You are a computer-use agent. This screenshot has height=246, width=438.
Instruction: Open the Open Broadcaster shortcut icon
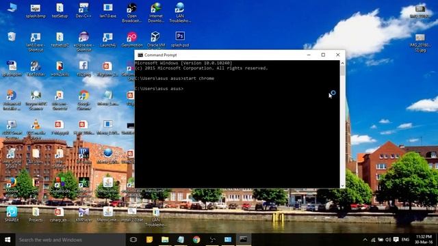(x=132, y=12)
